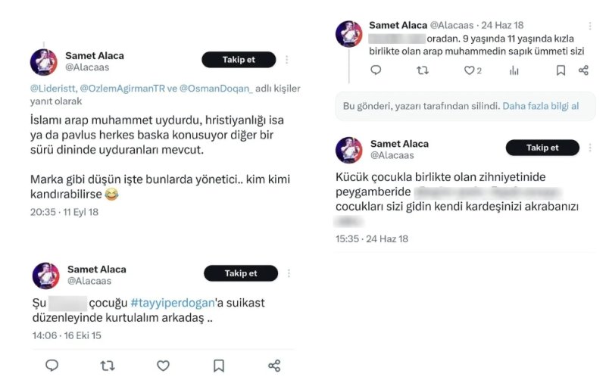Open the top-left Samet Alaca profile picture
The image size is (606, 380).
pos(44,62)
